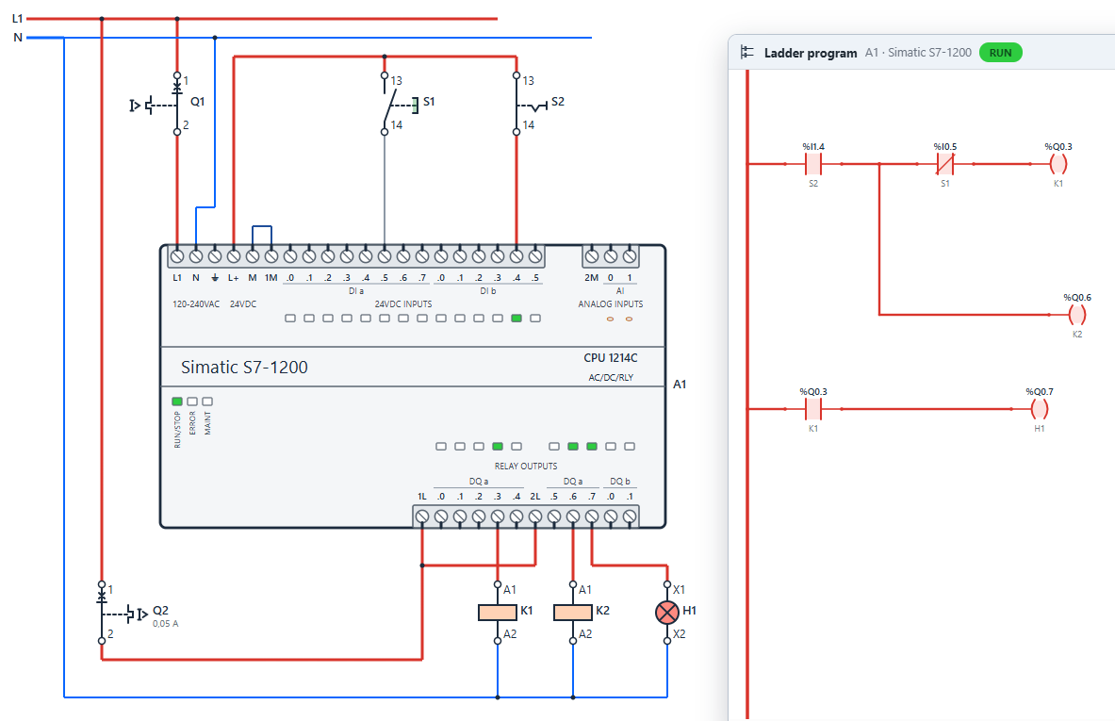The height and width of the screenshot is (721, 1115).
Task: Click the Ladder program title
Action: coord(810,53)
